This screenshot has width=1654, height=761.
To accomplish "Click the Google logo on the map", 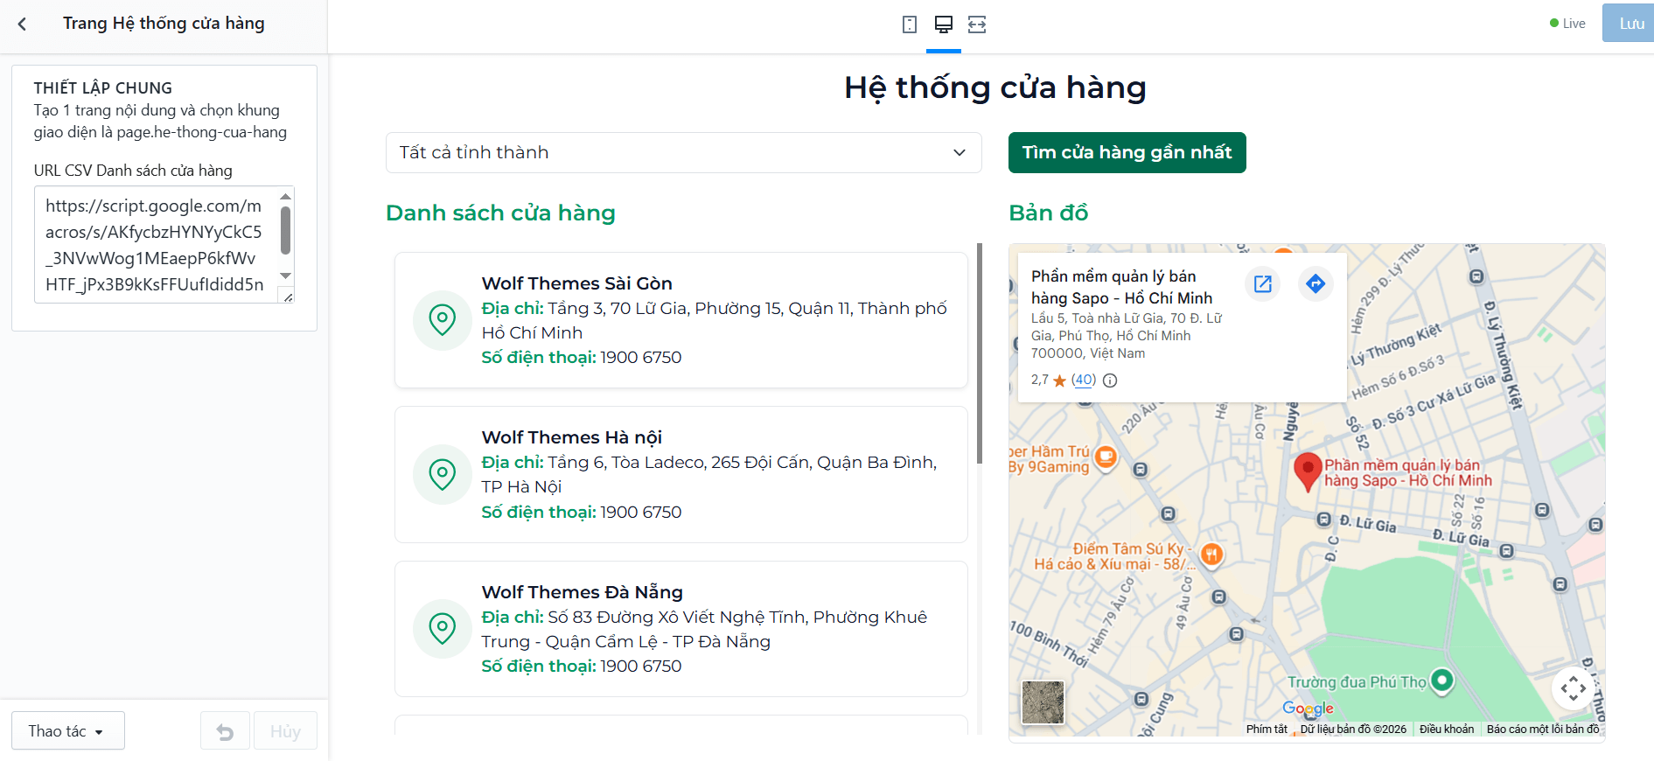I will click(1309, 708).
